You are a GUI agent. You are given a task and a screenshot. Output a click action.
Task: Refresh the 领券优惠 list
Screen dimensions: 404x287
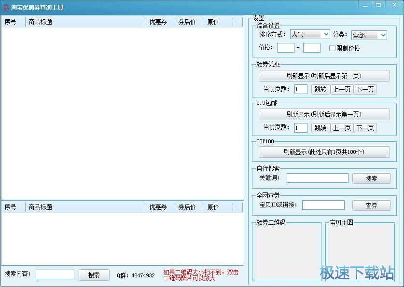(324, 76)
